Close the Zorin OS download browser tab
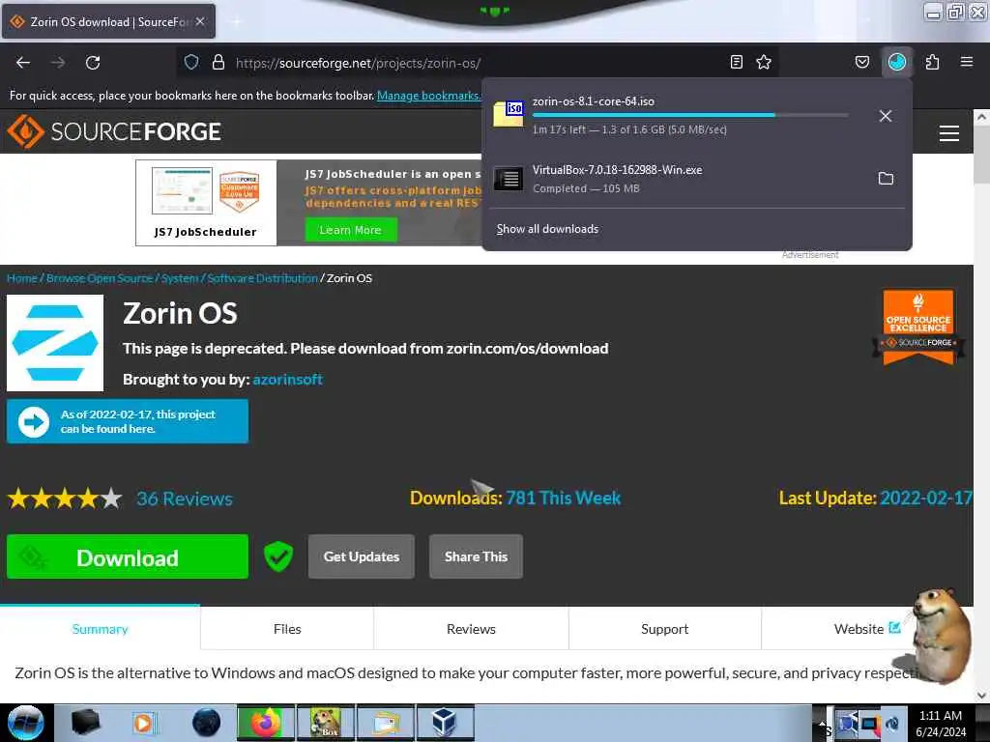The width and height of the screenshot is (990, 742). [199, 21]
